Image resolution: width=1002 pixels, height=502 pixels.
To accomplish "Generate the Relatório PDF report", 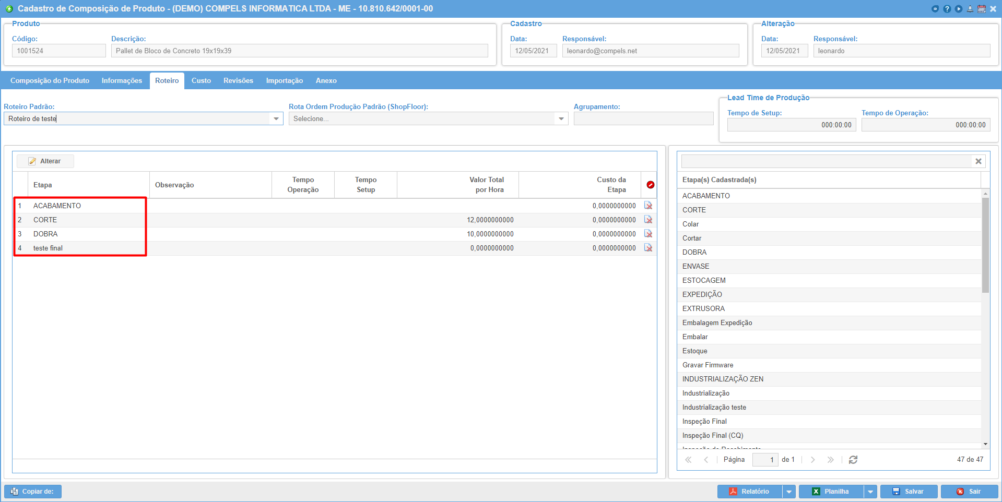I will click(750, 492).
